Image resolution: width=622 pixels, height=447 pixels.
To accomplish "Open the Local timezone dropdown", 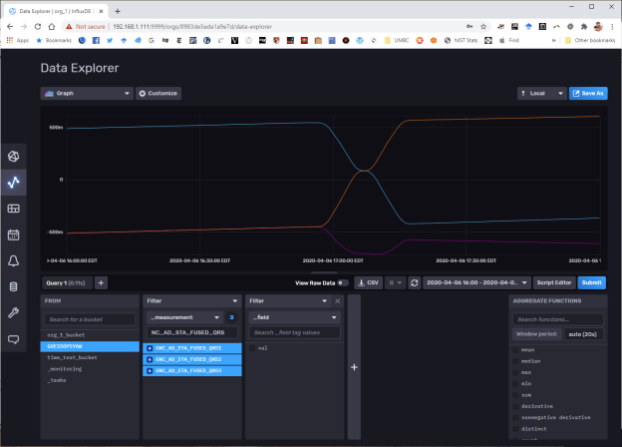I will (x=540, y=93).
